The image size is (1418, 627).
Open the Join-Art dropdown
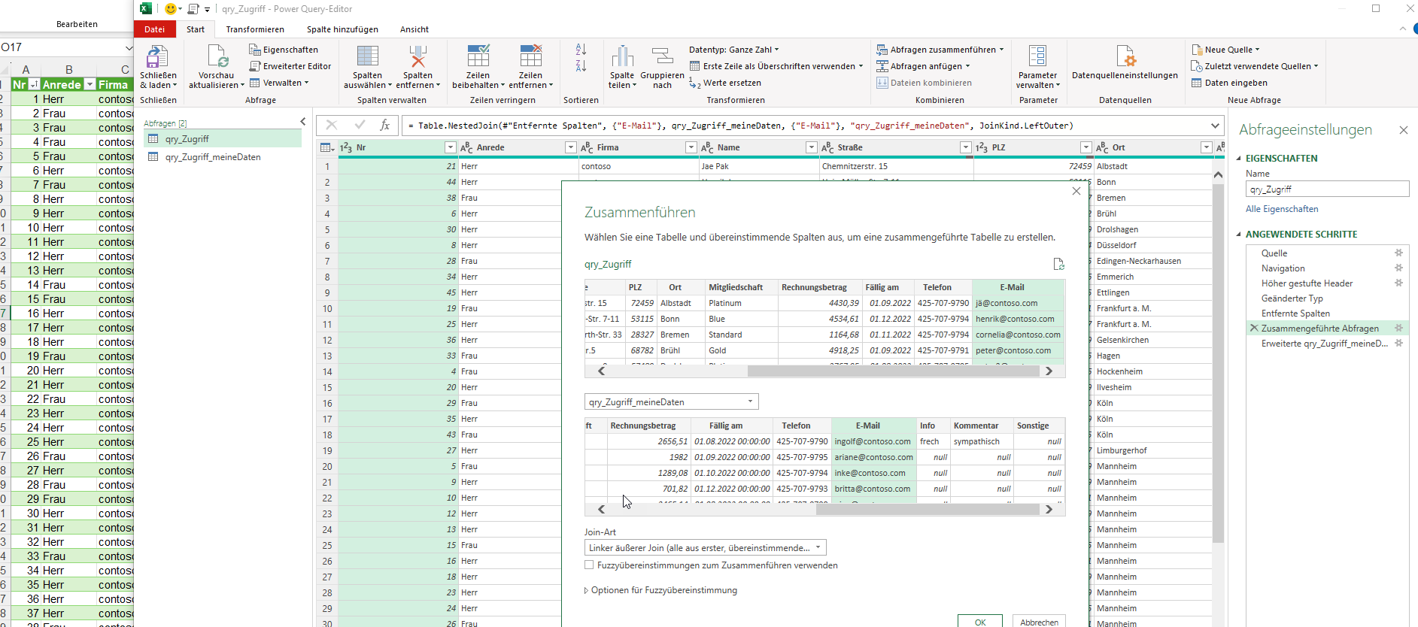[818, 548]
